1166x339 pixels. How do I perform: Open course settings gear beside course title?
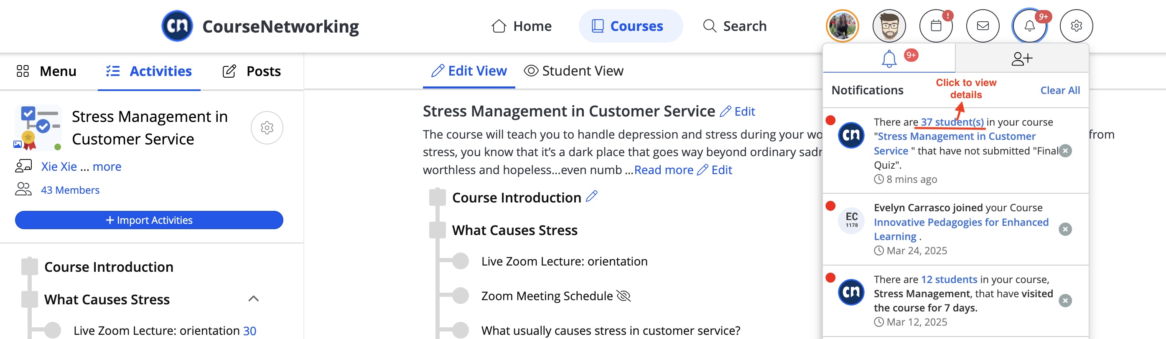[x=267, y=128]
